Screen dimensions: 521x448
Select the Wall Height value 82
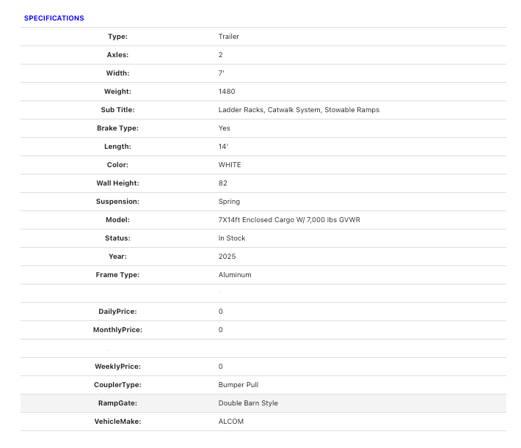tap(223, 183)
